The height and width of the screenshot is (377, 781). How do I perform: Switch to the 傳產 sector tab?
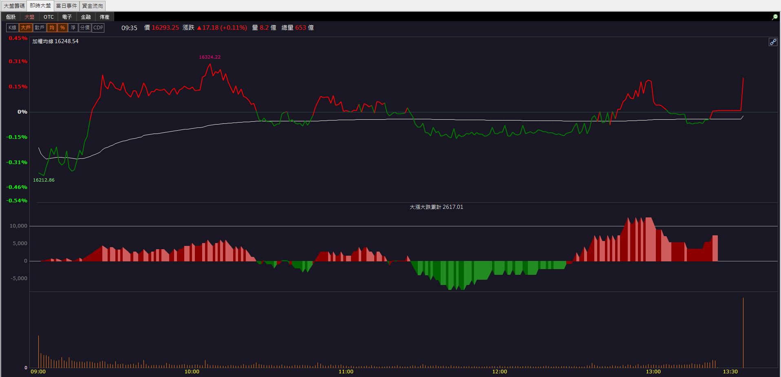click(105, 17)
